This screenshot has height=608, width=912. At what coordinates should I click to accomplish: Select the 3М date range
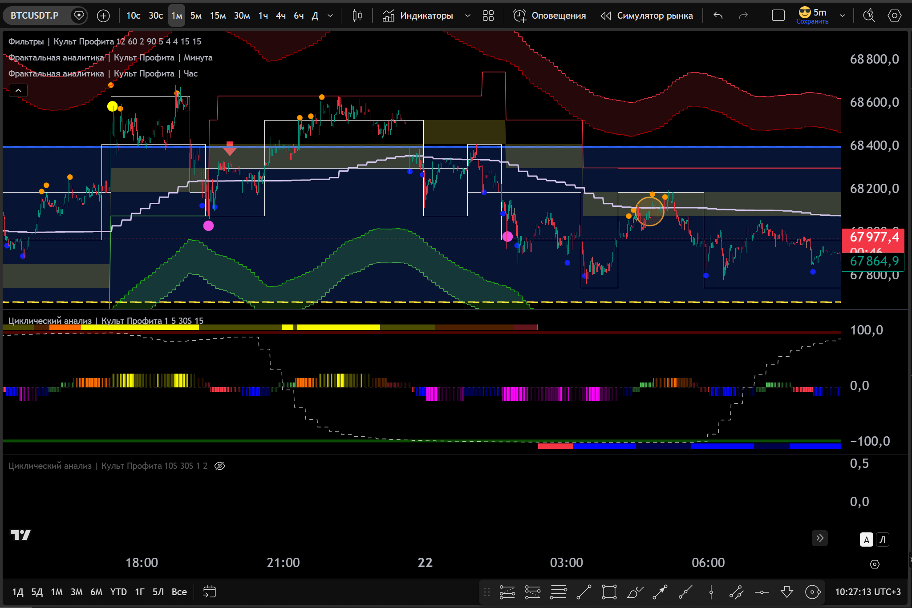point(77,592)
